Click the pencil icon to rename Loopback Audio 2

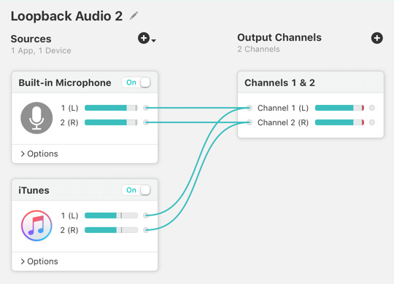click(134, 16)
